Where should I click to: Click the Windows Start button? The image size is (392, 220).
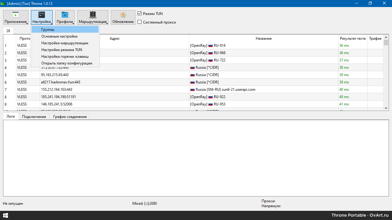(5, 215)
